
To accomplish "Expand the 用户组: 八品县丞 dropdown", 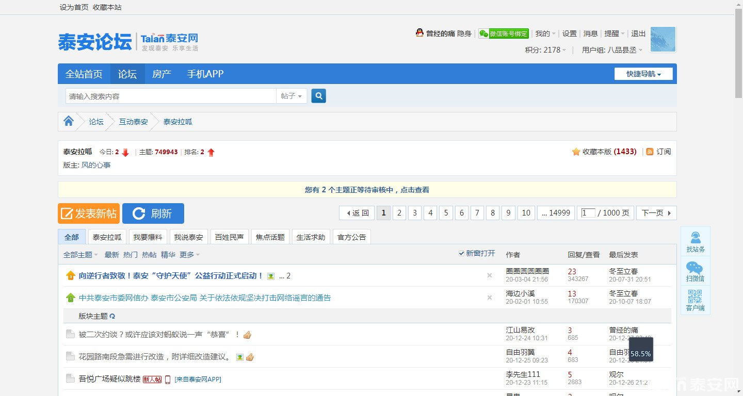I will [612, 50].
